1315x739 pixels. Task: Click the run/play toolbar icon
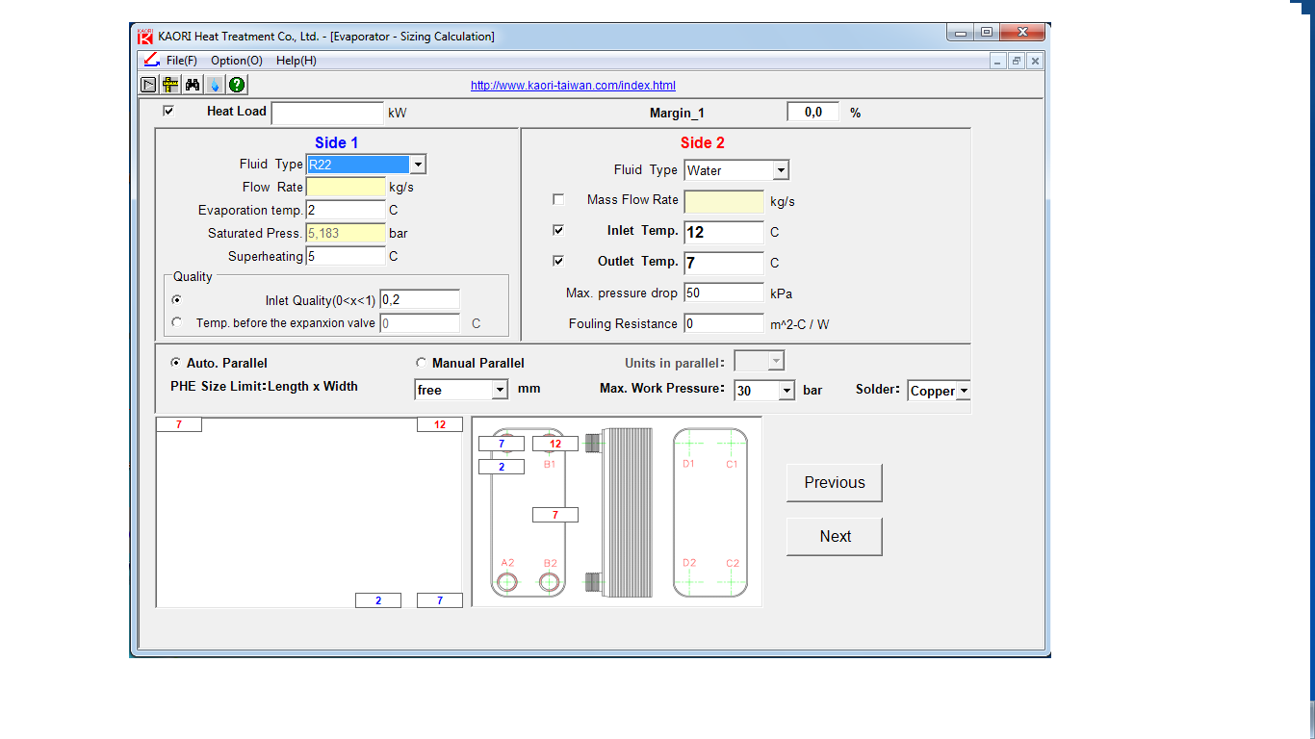149,85
